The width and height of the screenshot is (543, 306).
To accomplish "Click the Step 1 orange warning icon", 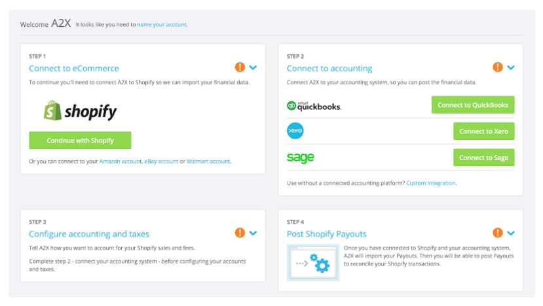I will click(x=240, y=67).
